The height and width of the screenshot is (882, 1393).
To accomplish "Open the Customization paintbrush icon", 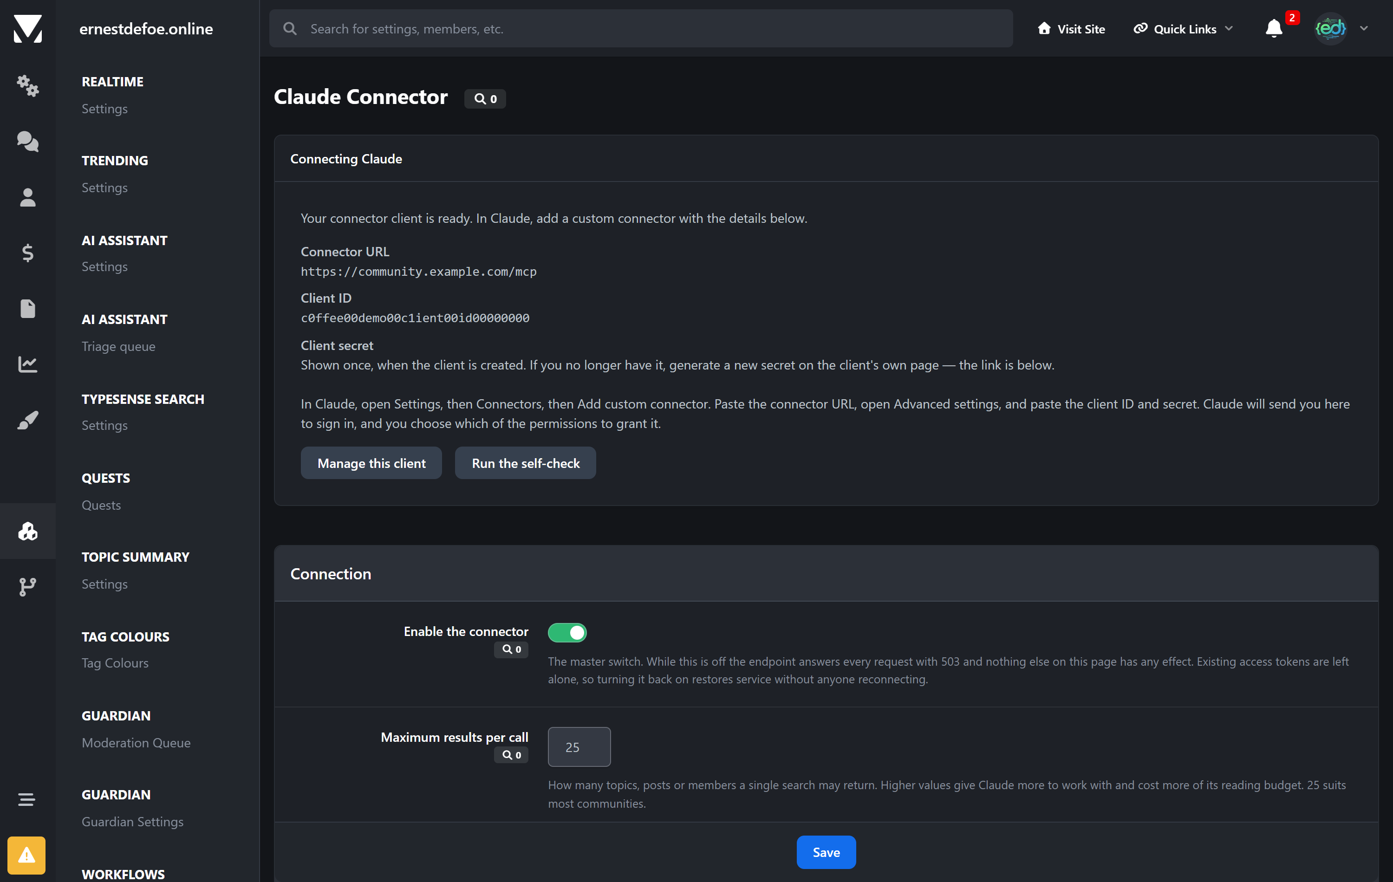I will (x=28, y=420).
